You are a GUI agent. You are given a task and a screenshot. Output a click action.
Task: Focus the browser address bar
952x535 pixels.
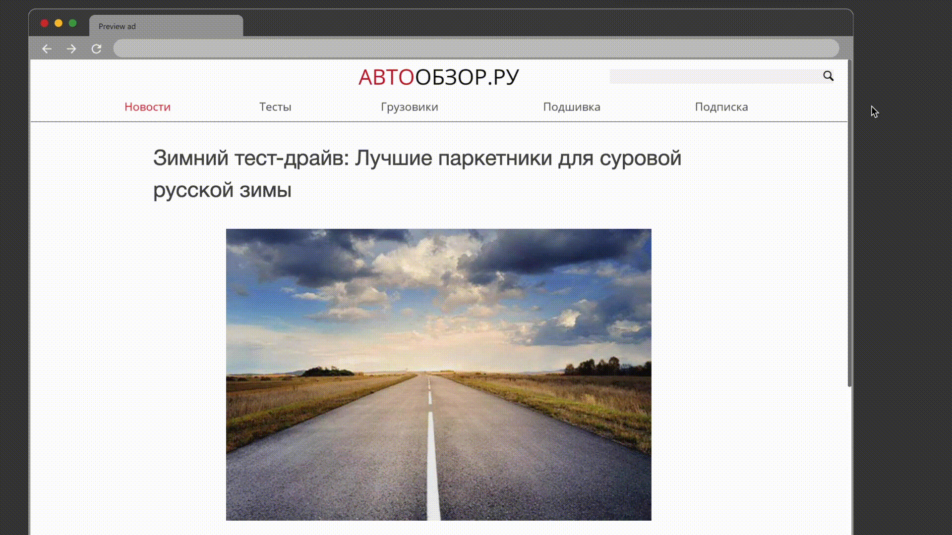(476, 49)
